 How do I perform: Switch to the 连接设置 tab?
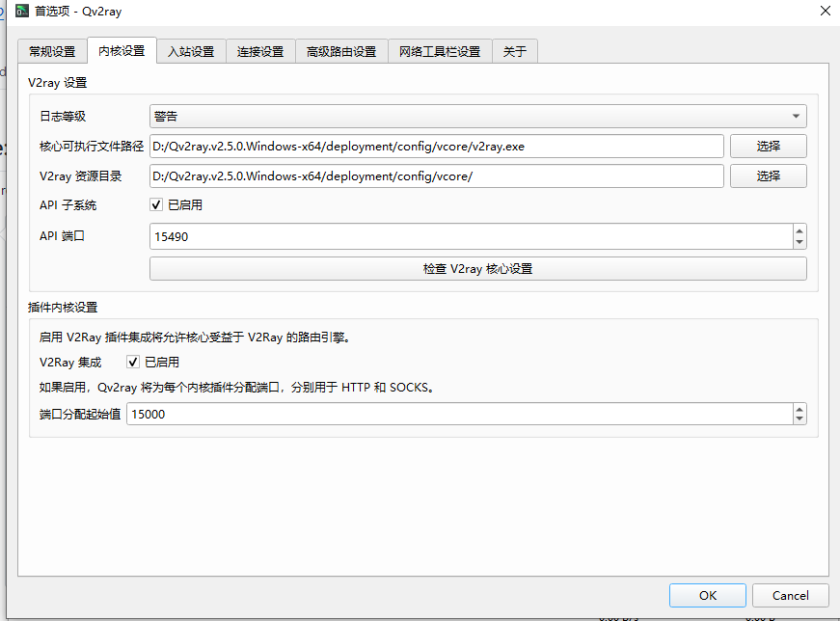(259, 51)
